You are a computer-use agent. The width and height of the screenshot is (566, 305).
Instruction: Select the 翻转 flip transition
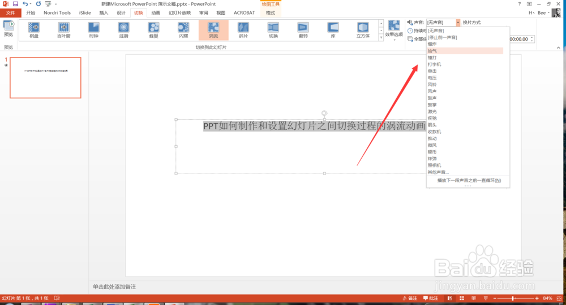[x=303, y=29]
